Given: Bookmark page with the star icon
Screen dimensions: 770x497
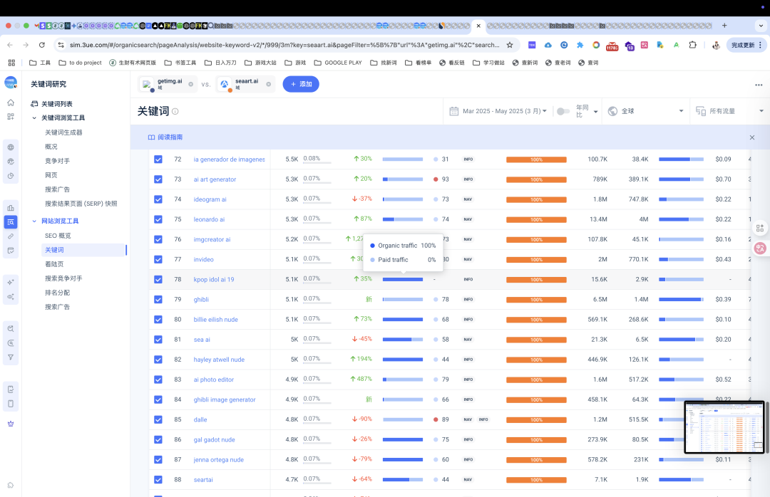Looking at the screenshot, I should point(510,45).
